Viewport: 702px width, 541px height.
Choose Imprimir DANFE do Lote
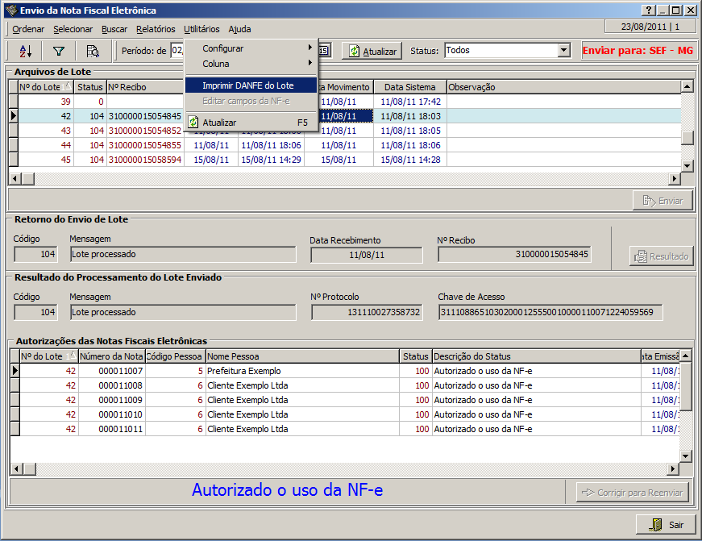248,85
